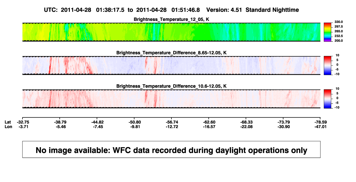Click the rainbow colorbar for brightness temperature

click(x=328, y=32)
